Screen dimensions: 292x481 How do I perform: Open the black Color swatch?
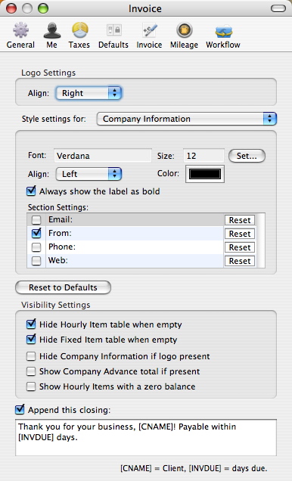(205, 174)
